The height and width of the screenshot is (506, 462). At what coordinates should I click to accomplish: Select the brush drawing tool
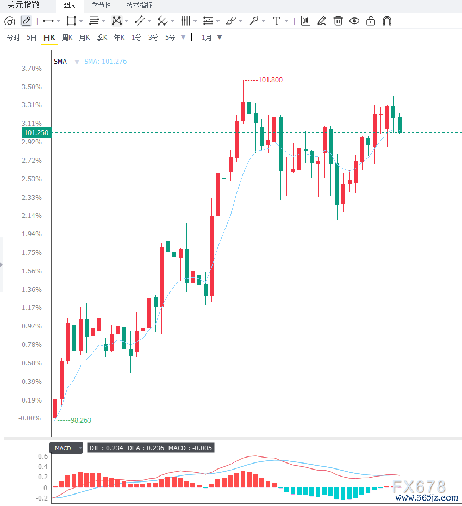[231, 21]
